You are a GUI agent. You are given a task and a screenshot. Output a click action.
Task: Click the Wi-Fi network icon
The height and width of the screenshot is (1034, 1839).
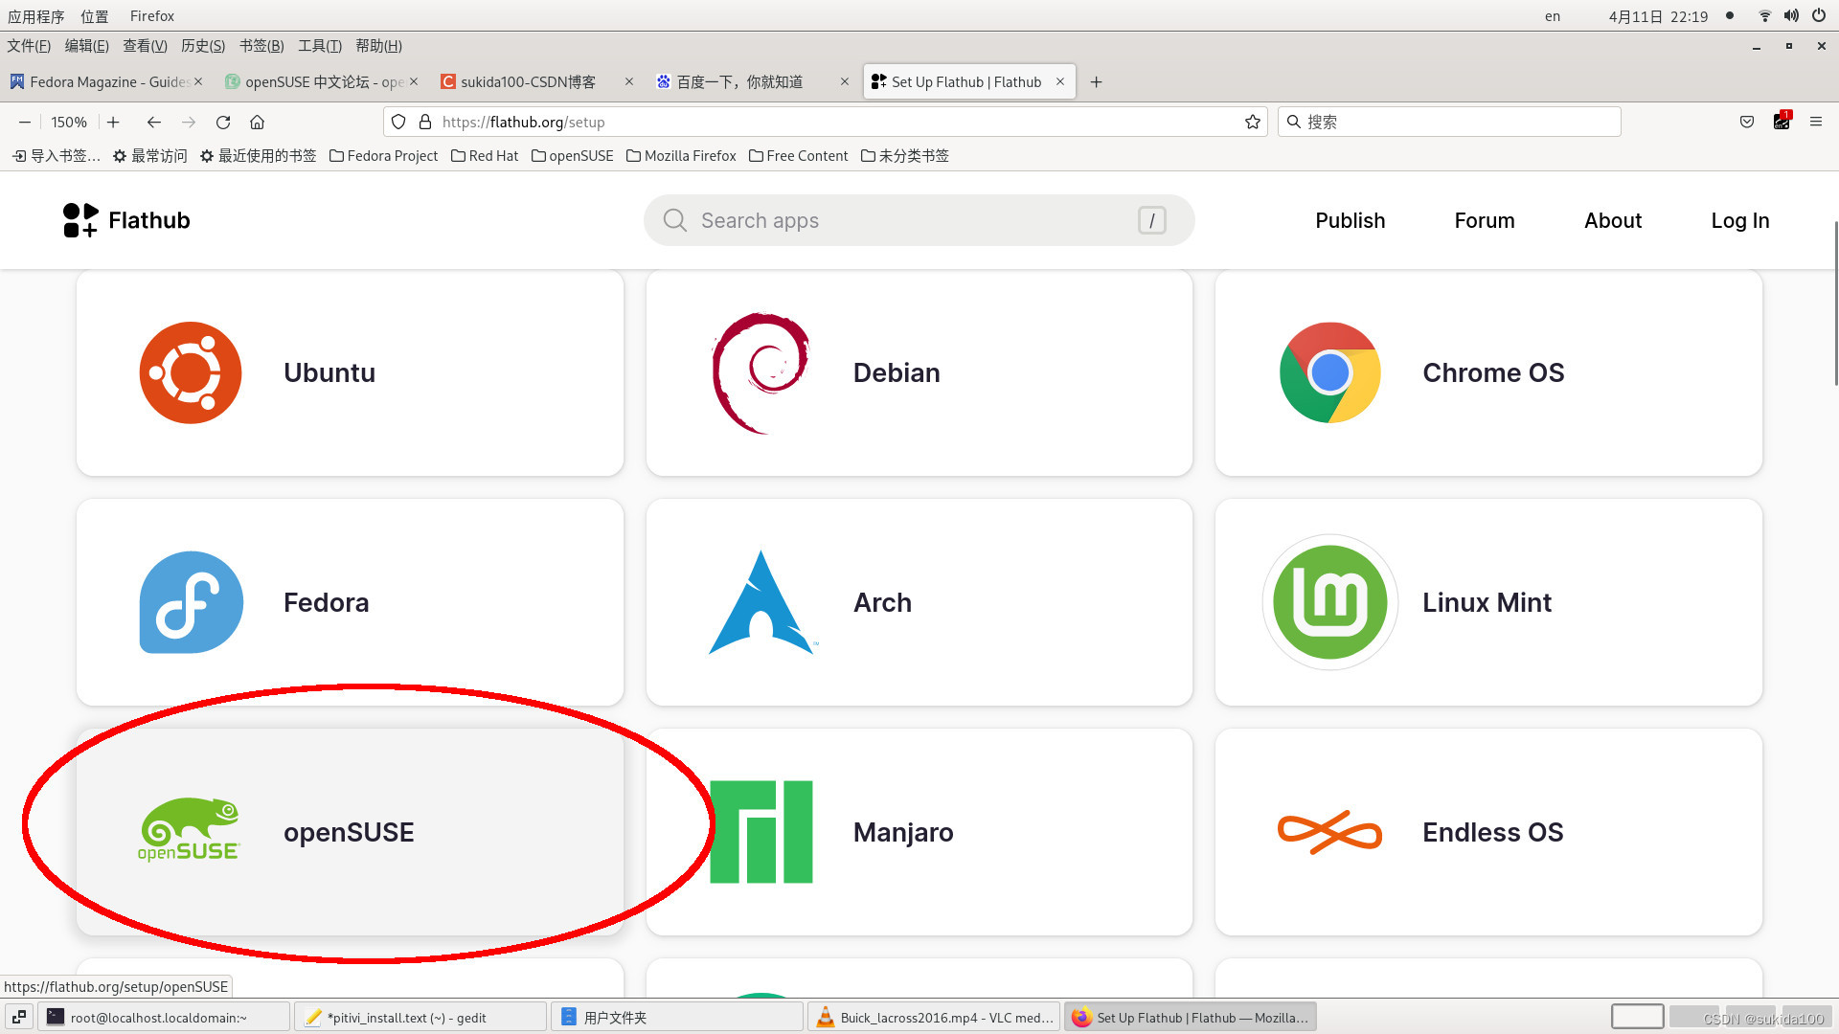[1764, 15]
